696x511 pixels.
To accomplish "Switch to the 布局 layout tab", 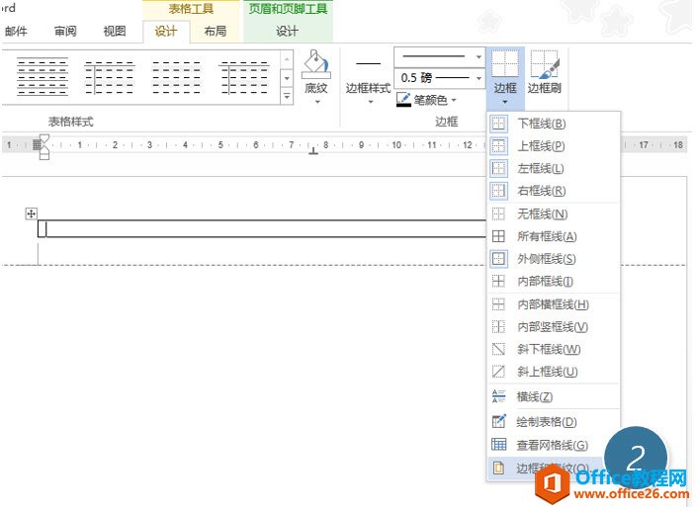I will 215,32.
